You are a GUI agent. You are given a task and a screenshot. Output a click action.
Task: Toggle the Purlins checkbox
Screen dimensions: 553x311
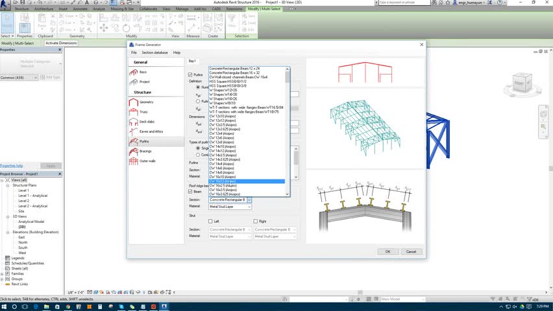pyautogui.click(x=190, y=75)
